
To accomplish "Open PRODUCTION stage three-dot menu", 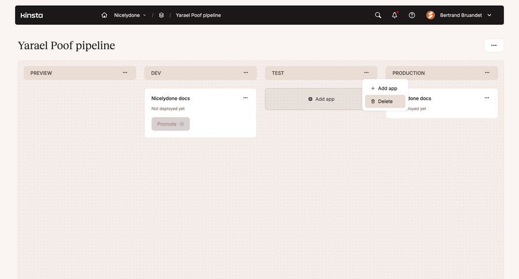I will 487,73.
